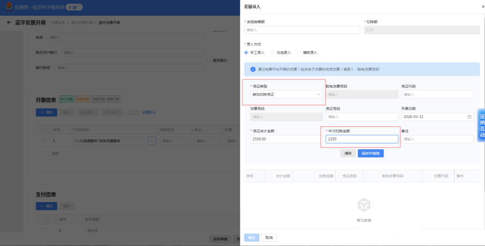Click the 银行账号 input field
This screenshot has height=246, width=485.
tap(130, 68)
